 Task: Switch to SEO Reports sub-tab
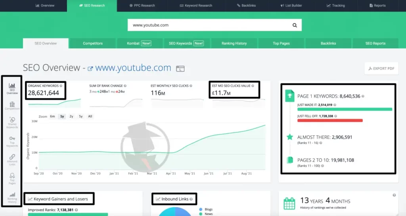click(x=375, y=43)
